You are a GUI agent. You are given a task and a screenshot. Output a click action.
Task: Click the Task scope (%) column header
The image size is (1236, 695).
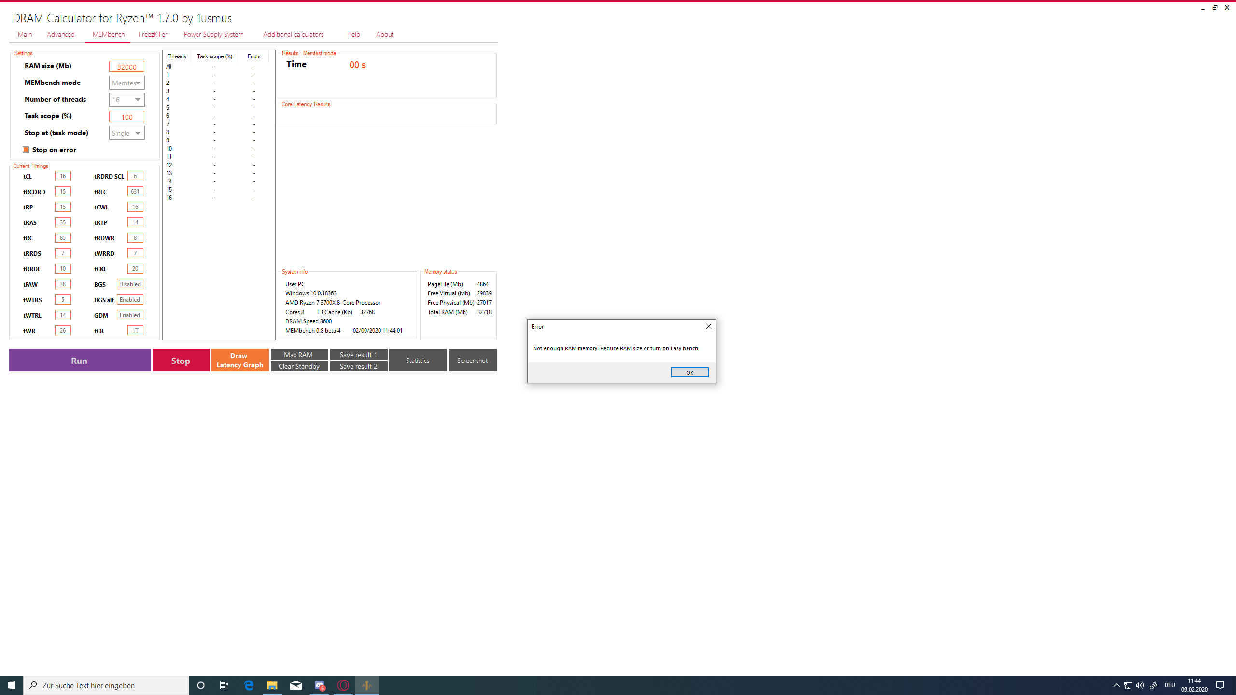[x=215, y=56]
